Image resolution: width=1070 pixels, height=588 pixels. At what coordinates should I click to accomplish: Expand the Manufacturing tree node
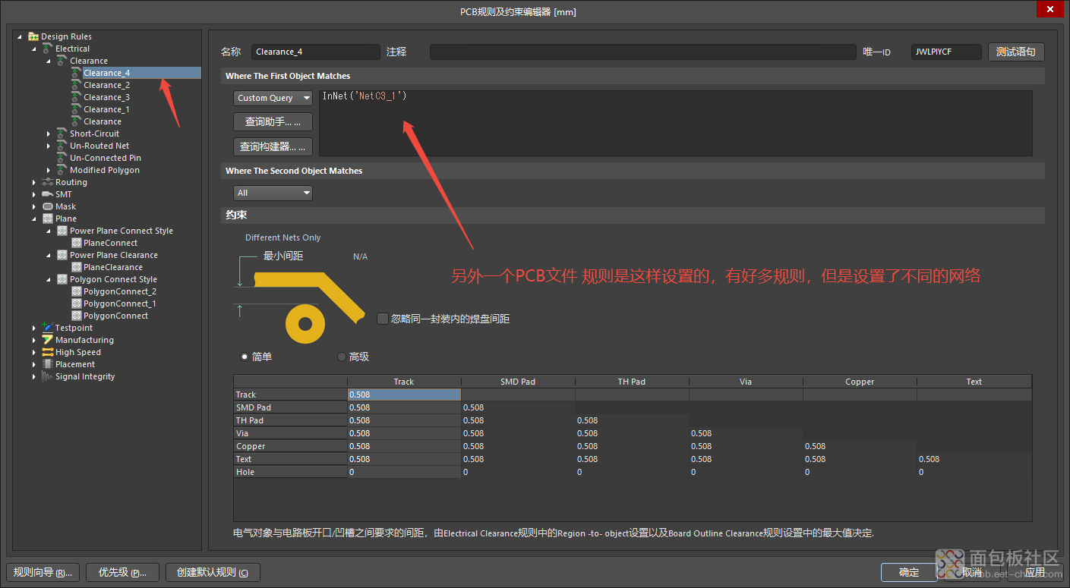tap(34, 340)
